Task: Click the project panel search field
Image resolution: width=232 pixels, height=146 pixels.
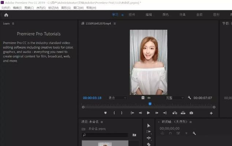Action: (x=106, y=135)
